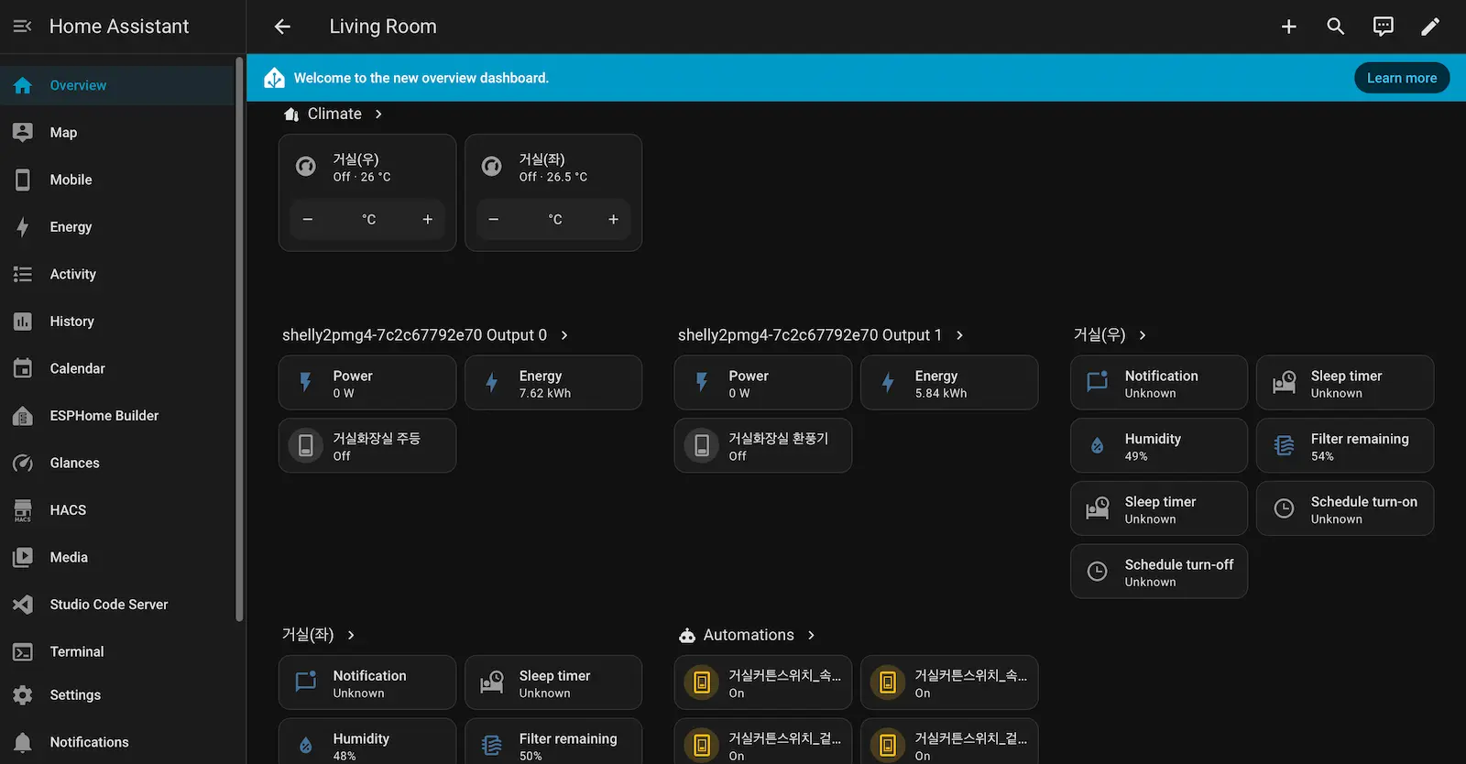The height and width of the screenshot is (764, 1466).
Task: Expand the Climate section header
Action: (x=334, y=114)
